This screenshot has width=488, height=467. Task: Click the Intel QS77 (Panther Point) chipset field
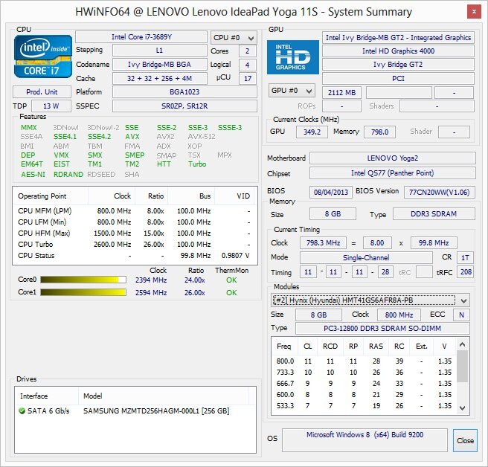393,173
